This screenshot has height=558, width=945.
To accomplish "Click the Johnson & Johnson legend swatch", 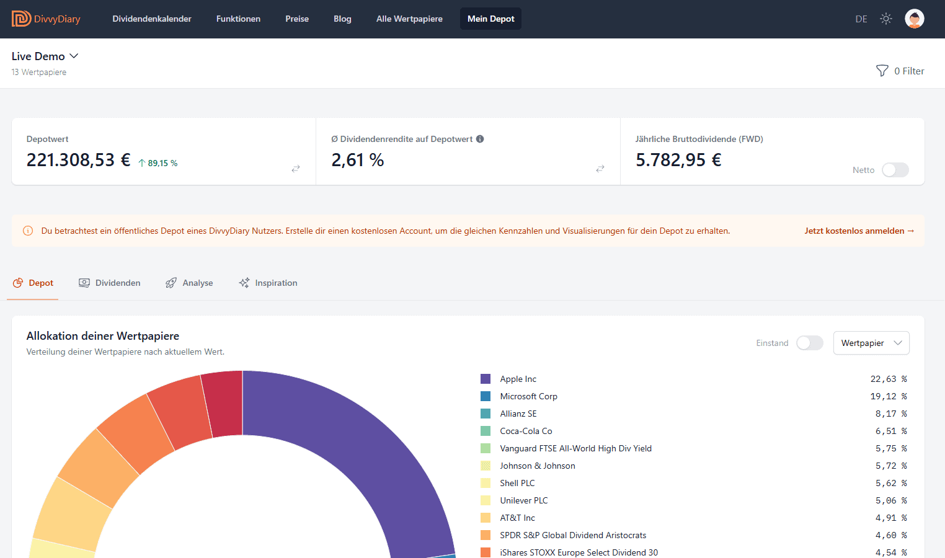I will (486, 466).
